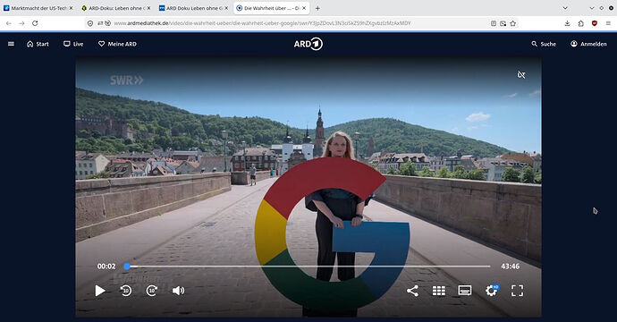Screen dimensions: 617x322
Task: Open a new browser tab
Action: point(317,8)
